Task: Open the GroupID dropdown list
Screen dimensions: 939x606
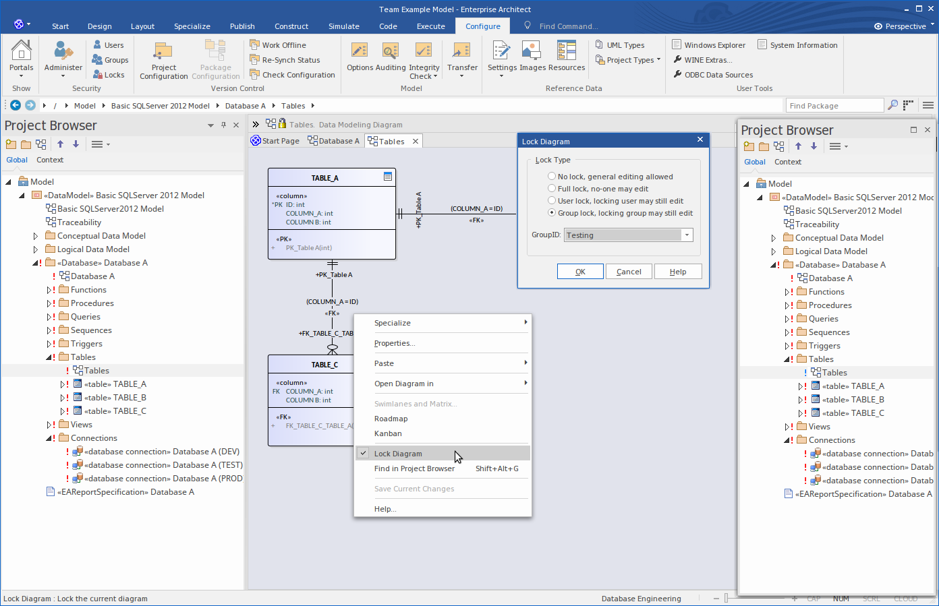Action: coord(687,235)
